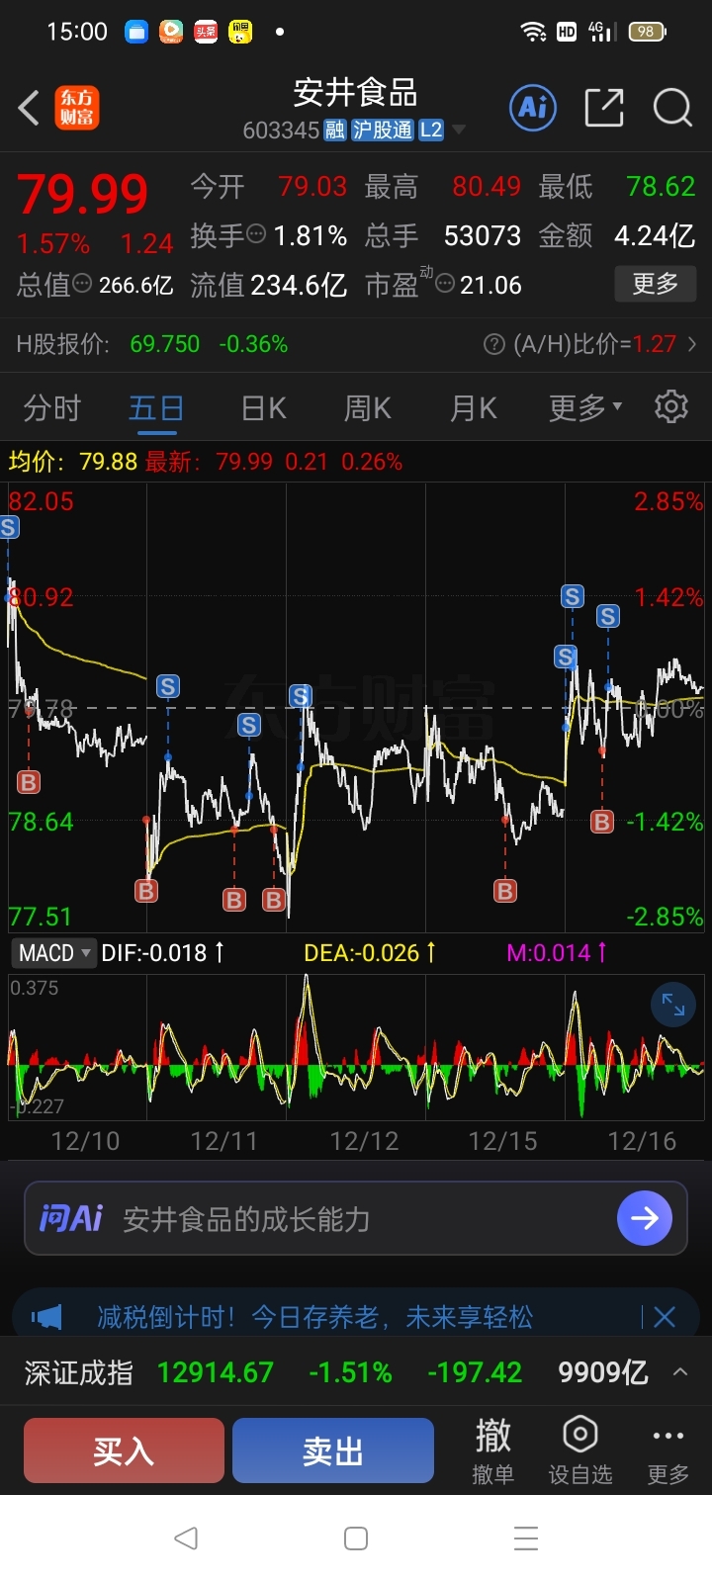Image resolution: width=712 pixels, height=1582 pixels.
Task: Tap DEA:-0.026 reading
Action: pos(370,953)
